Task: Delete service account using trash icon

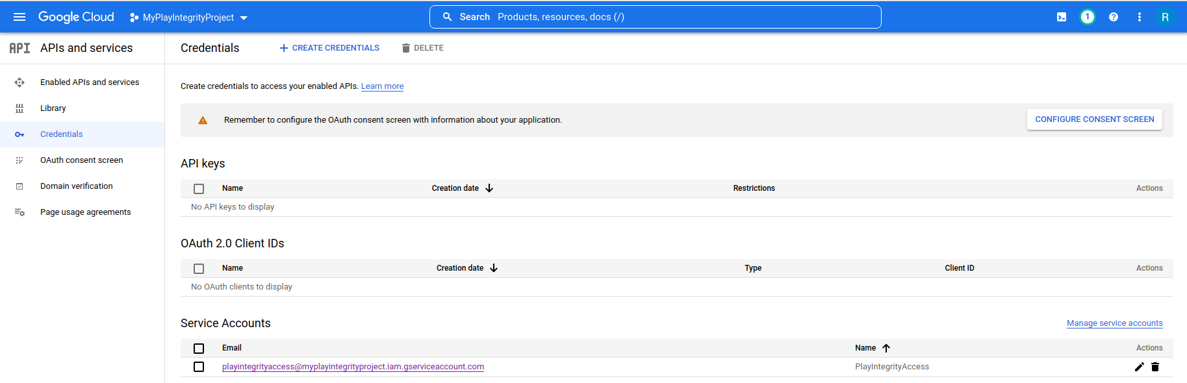Action: pyautogui.click(x=1155, y=367)
